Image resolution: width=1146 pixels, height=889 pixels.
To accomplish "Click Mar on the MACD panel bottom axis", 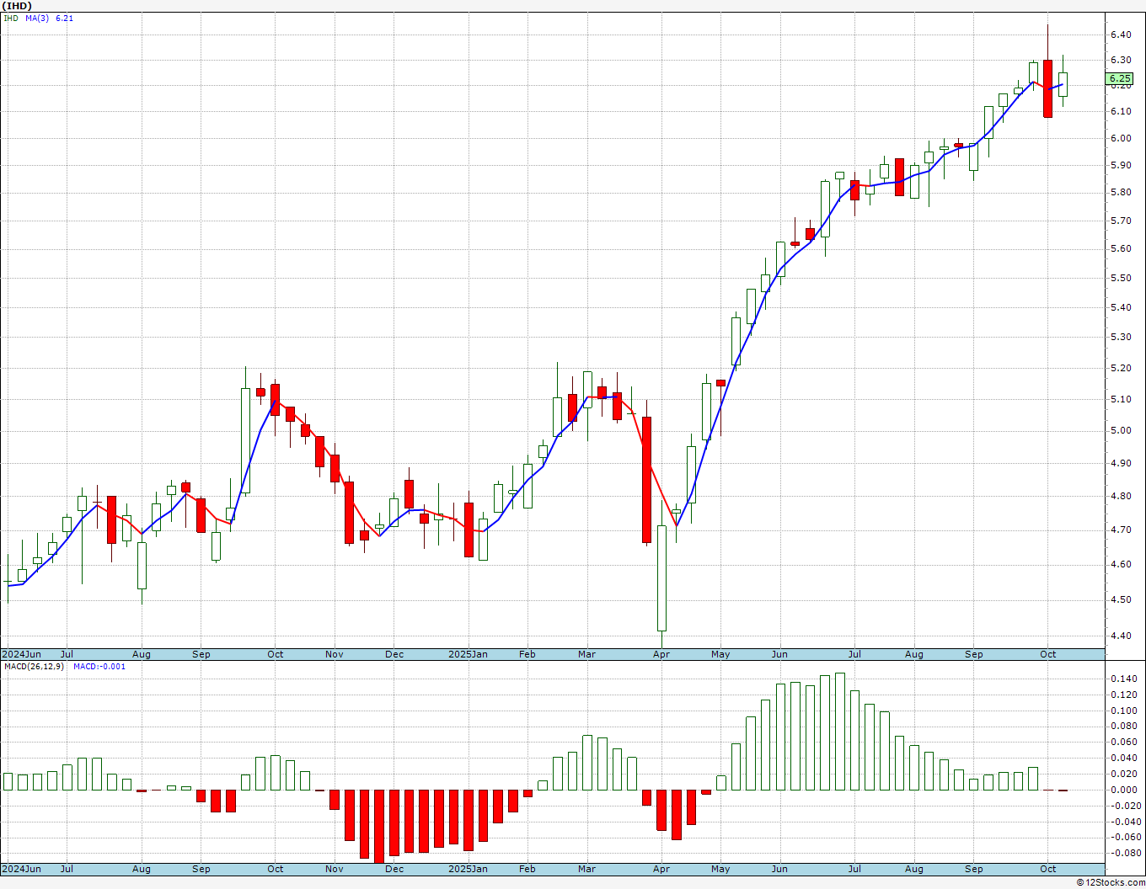I will click(586, 869).
